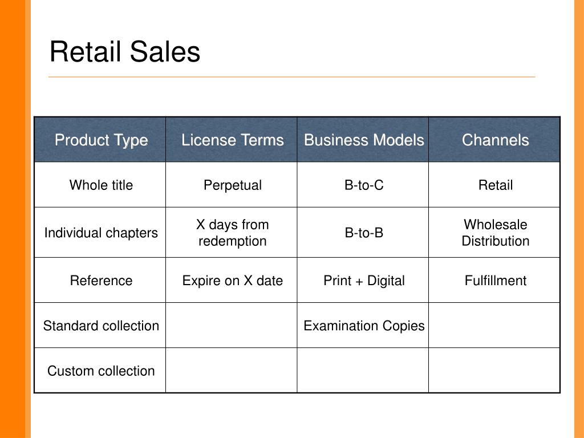Select the Product Type column header
The image size is (584, 438).
100,139
